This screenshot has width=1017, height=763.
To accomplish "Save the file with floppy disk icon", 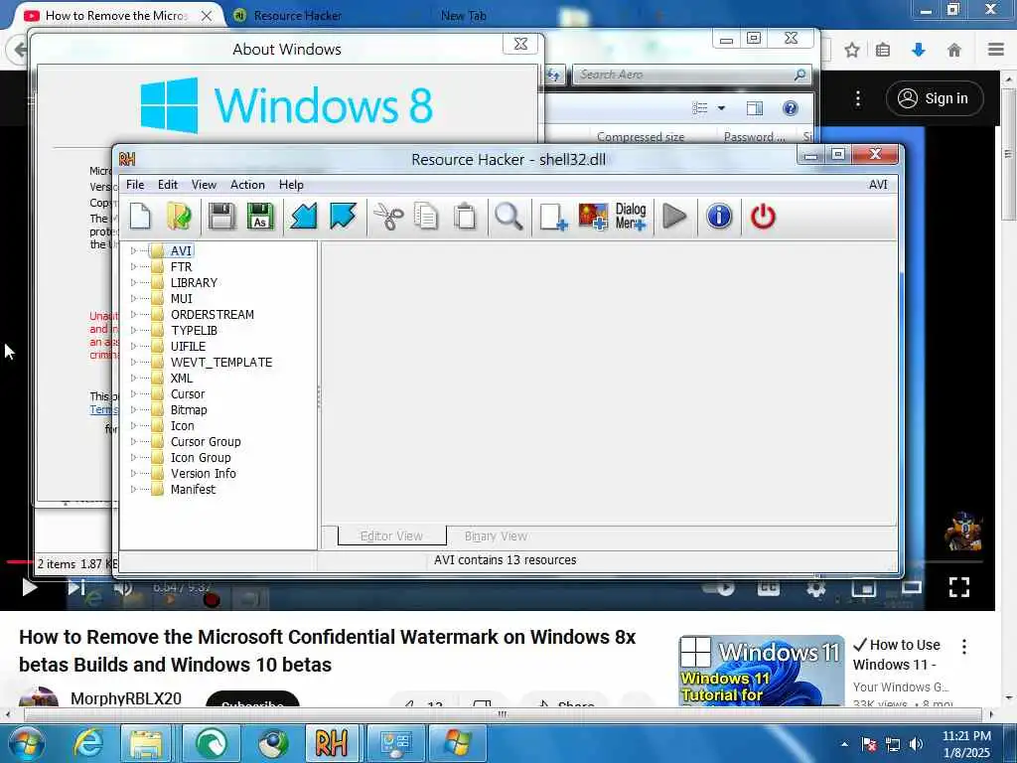I will (x=221, y=216).
